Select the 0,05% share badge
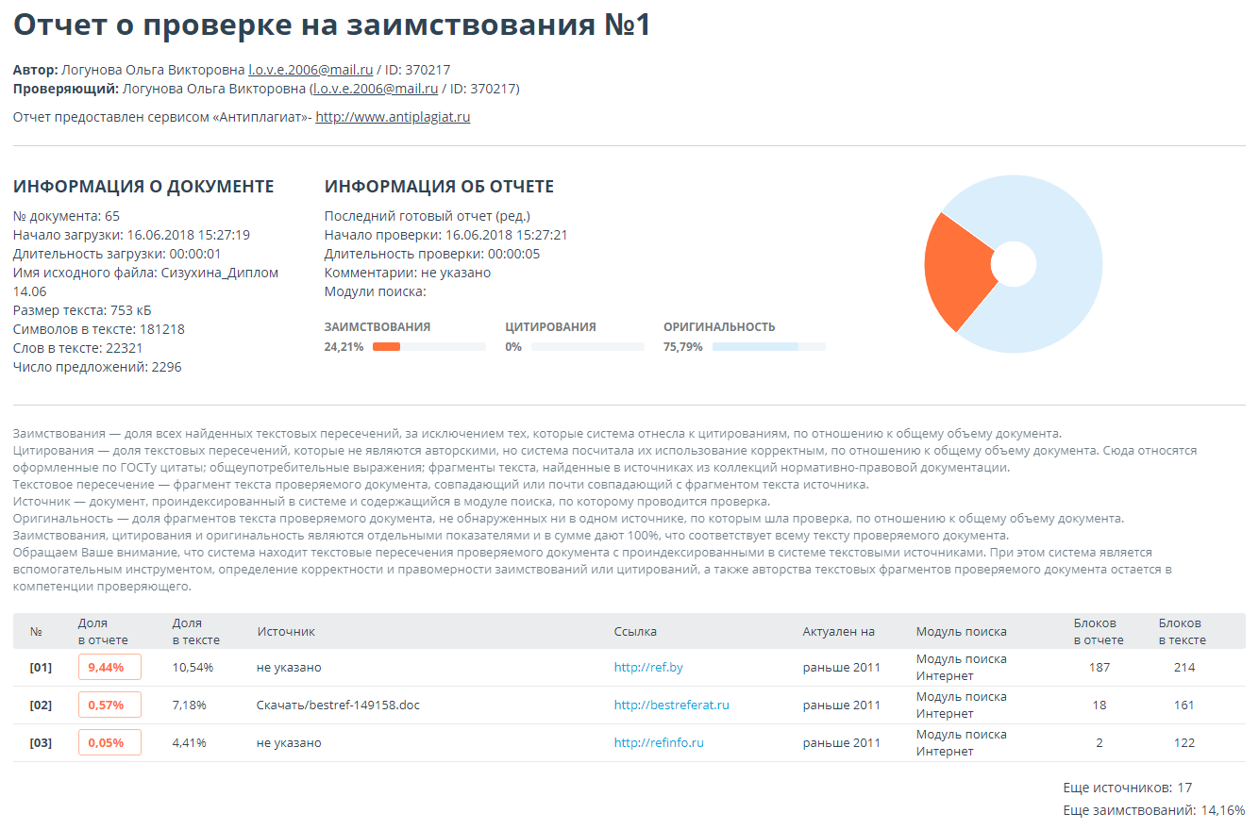The image size is (1259, 830). [109, 743]
